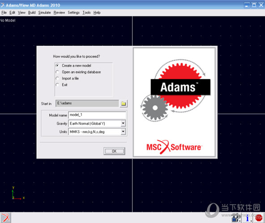Open the blue information icon in the status bar
Viewport: 265px width, 223px height.
pos(248,218)
